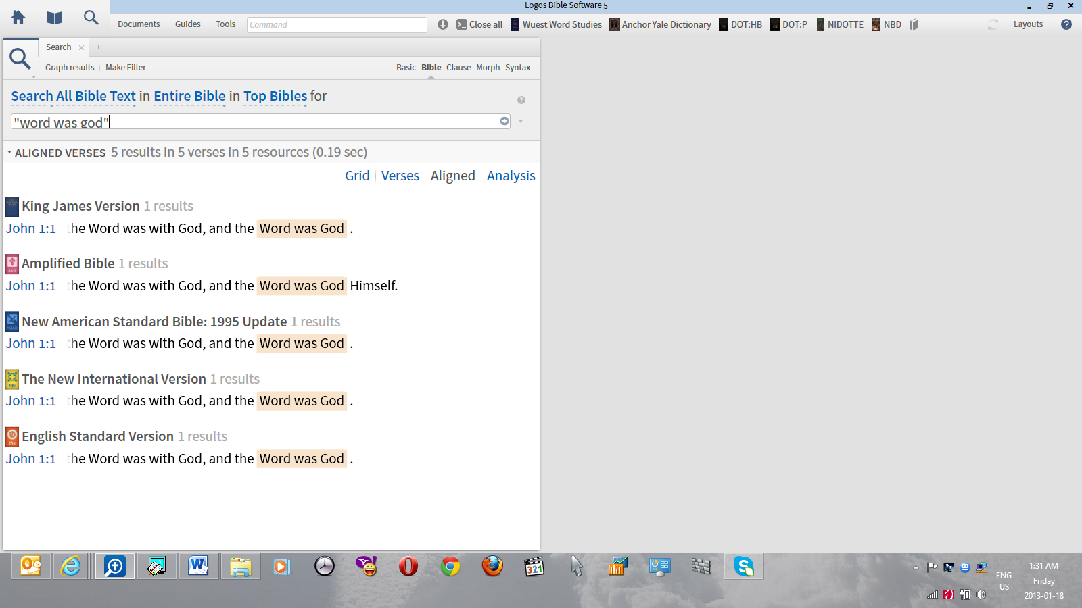This screenshot has height=608, width=1082.
Task: Click the book icon after NBD
Action: [x=914, y=24]
